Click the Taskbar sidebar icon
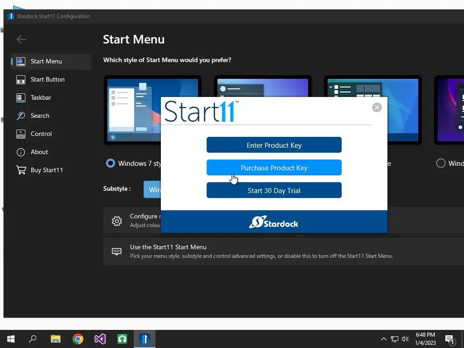The image size is (464, 348). click(x=21, y=98)
